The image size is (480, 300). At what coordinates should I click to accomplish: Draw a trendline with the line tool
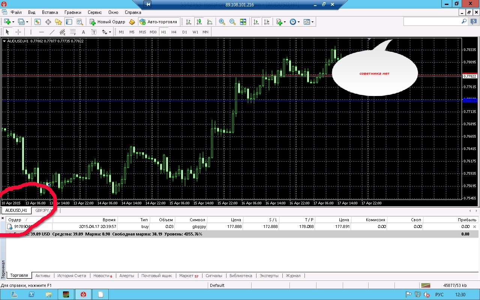(52, 32)
